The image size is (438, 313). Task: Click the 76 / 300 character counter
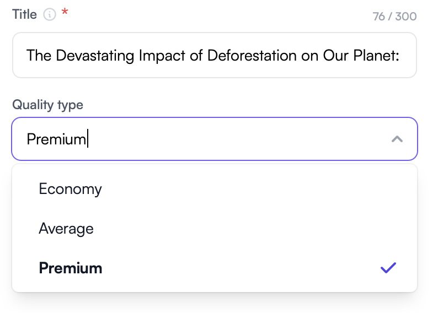tap(394, 17)
